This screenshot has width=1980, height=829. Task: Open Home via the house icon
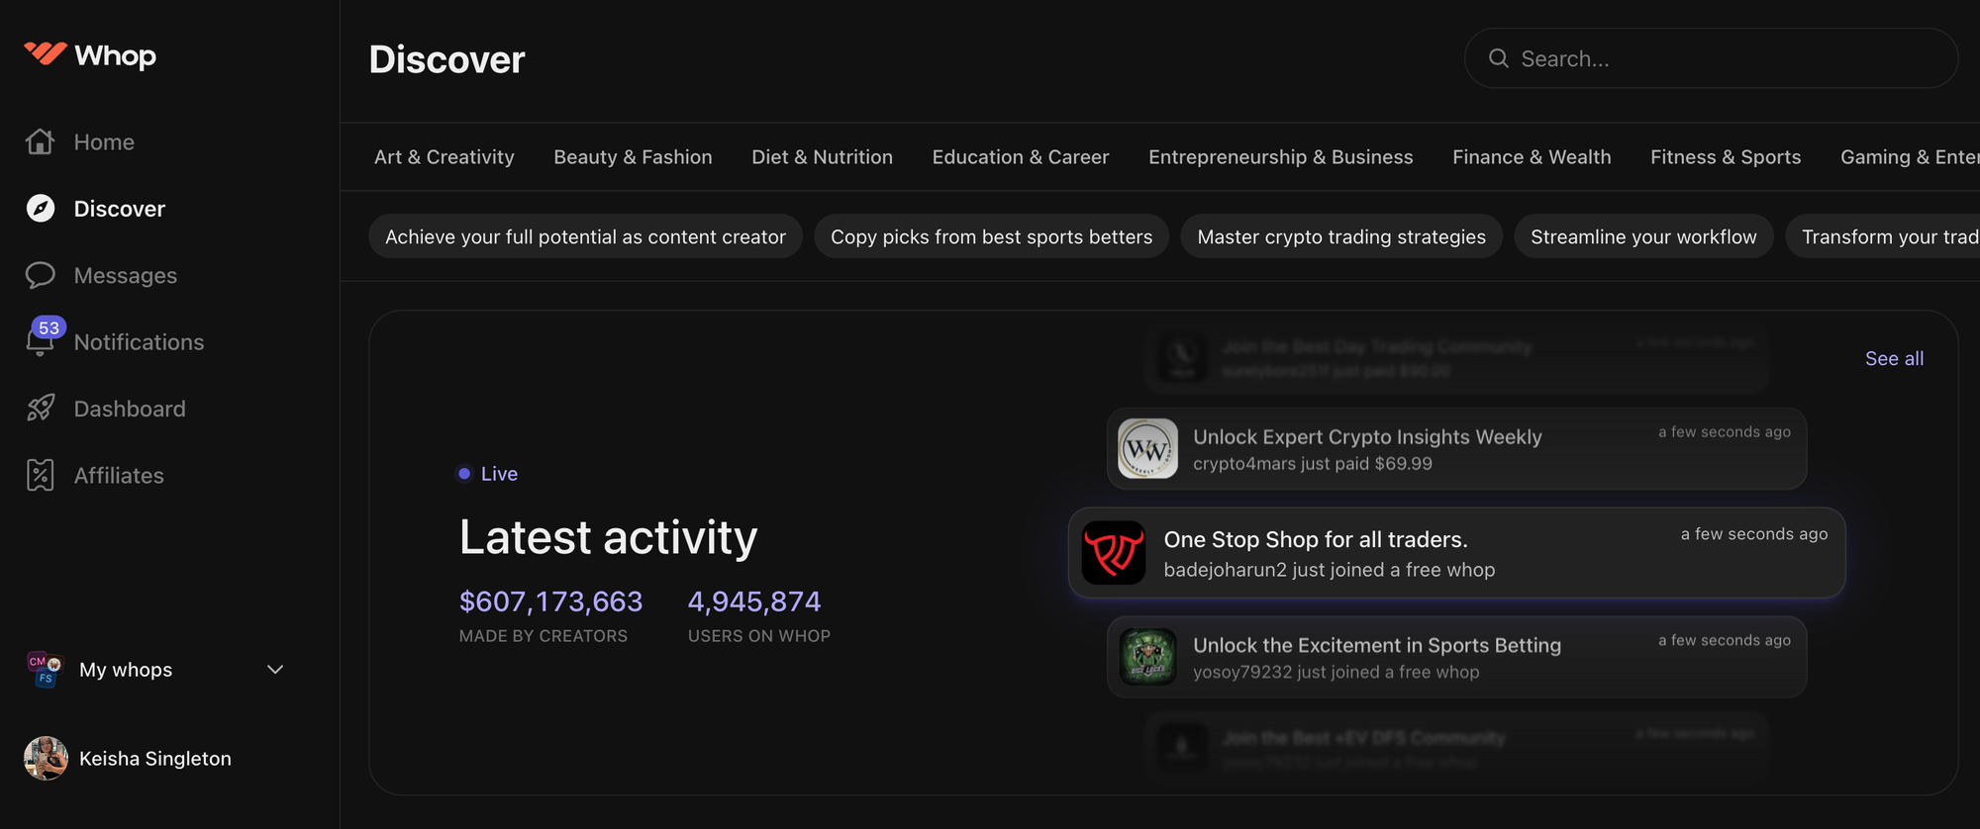coord(40,142)
